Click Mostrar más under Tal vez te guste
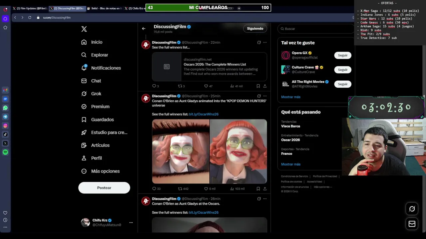The height and width of the screenshot is (239, 426). pyautogui.click(x=291, y=97)
